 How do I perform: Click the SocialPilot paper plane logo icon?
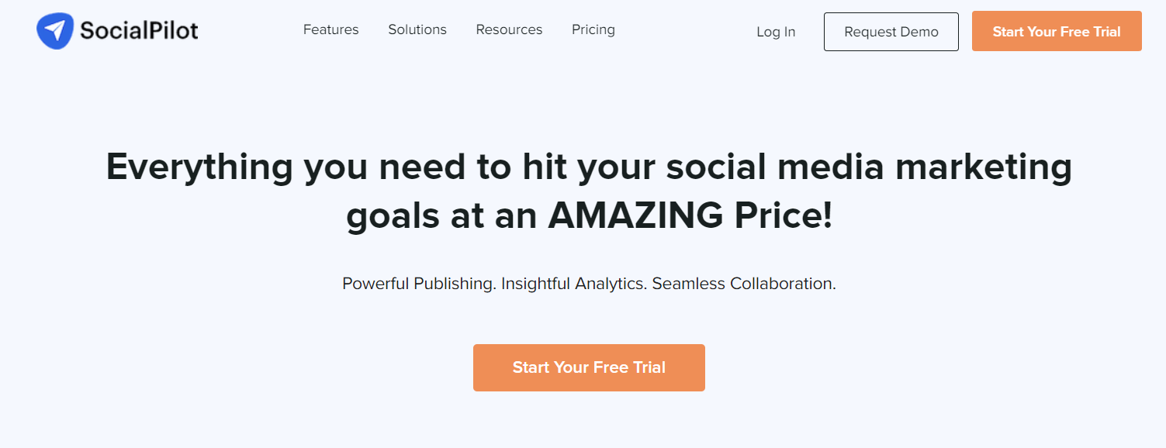point(54,31)
